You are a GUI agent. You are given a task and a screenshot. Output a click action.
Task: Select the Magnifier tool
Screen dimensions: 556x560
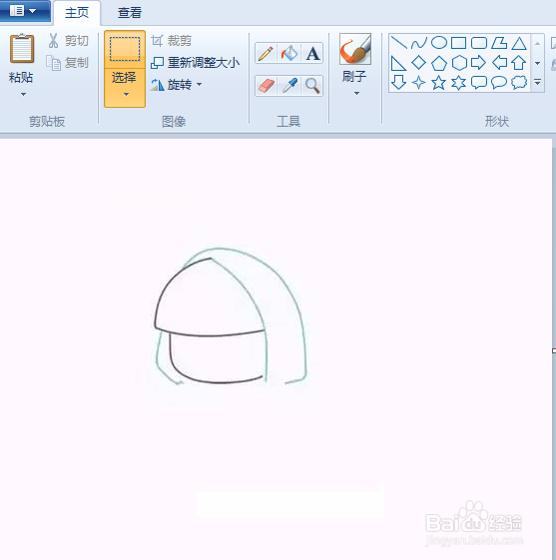click(x=312, y=86)
